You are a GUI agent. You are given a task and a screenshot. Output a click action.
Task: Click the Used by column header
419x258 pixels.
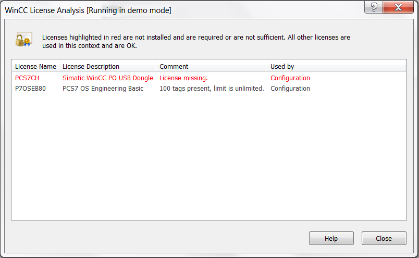[x=282, y=66]
